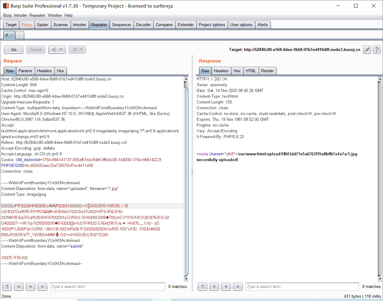The height and width of the screenshot is (301, 383).
Task: Click the plus button in response search
Action: [x=226, y=286]
